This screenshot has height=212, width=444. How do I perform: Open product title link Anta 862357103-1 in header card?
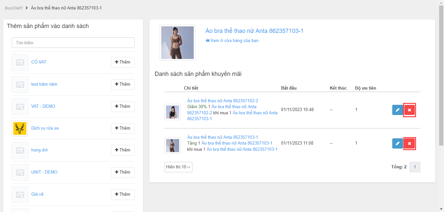(255, 31)
